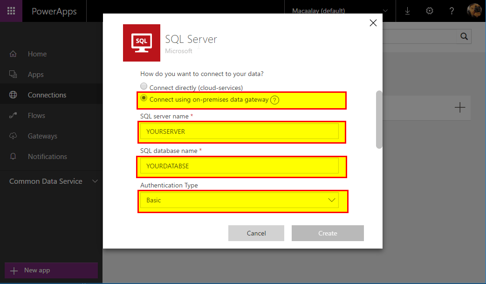
Task: Click the dialog vertical scrollbar thumb
Action: 379,120
